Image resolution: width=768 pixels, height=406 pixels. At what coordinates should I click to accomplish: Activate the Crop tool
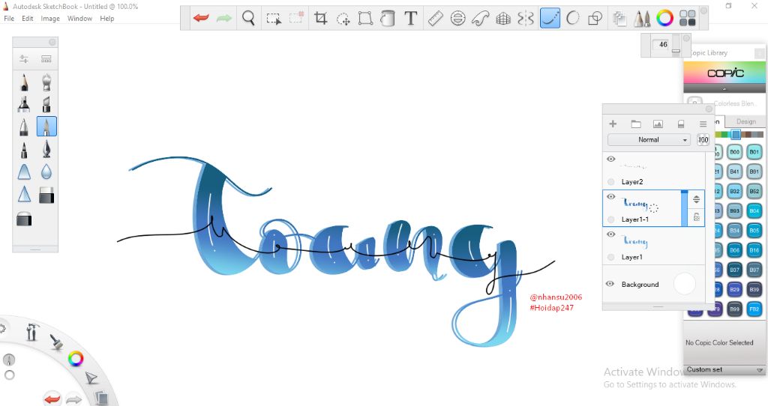click(x=321, y=19)
